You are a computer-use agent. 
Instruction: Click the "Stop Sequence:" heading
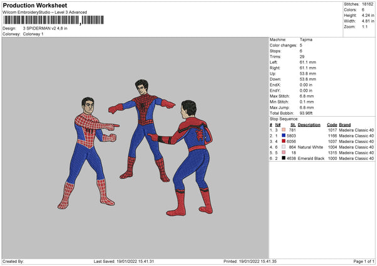(x=284, y=119)
